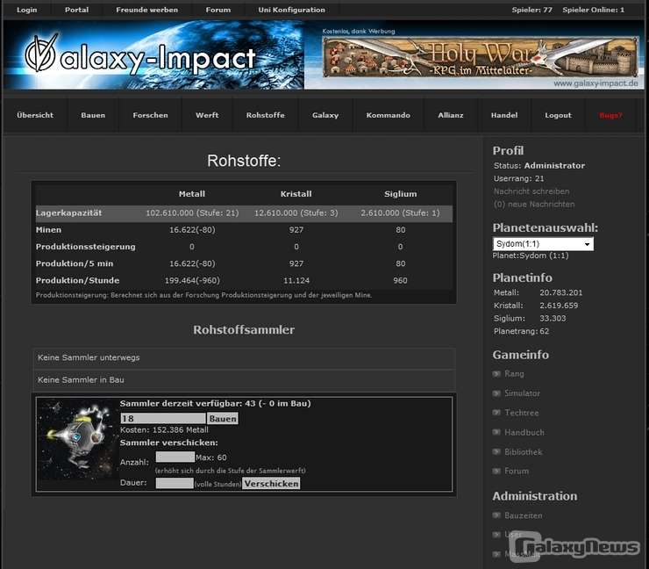Click Metall storage value 102.610.000 (Stufe: 21)
Viewport: 649px width, 569px height.
pyautogui.click(x=192, y=213)
